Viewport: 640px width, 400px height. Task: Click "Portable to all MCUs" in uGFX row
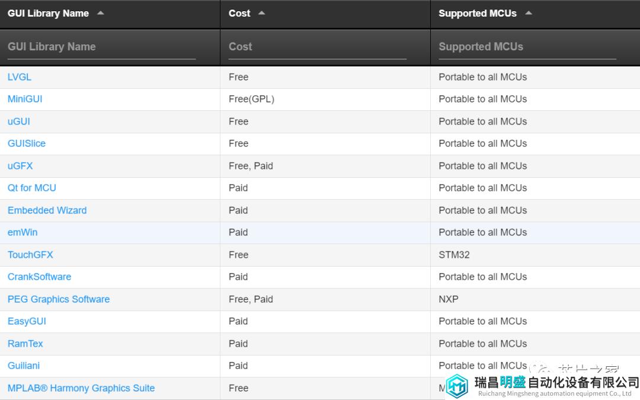pos(482,166)
